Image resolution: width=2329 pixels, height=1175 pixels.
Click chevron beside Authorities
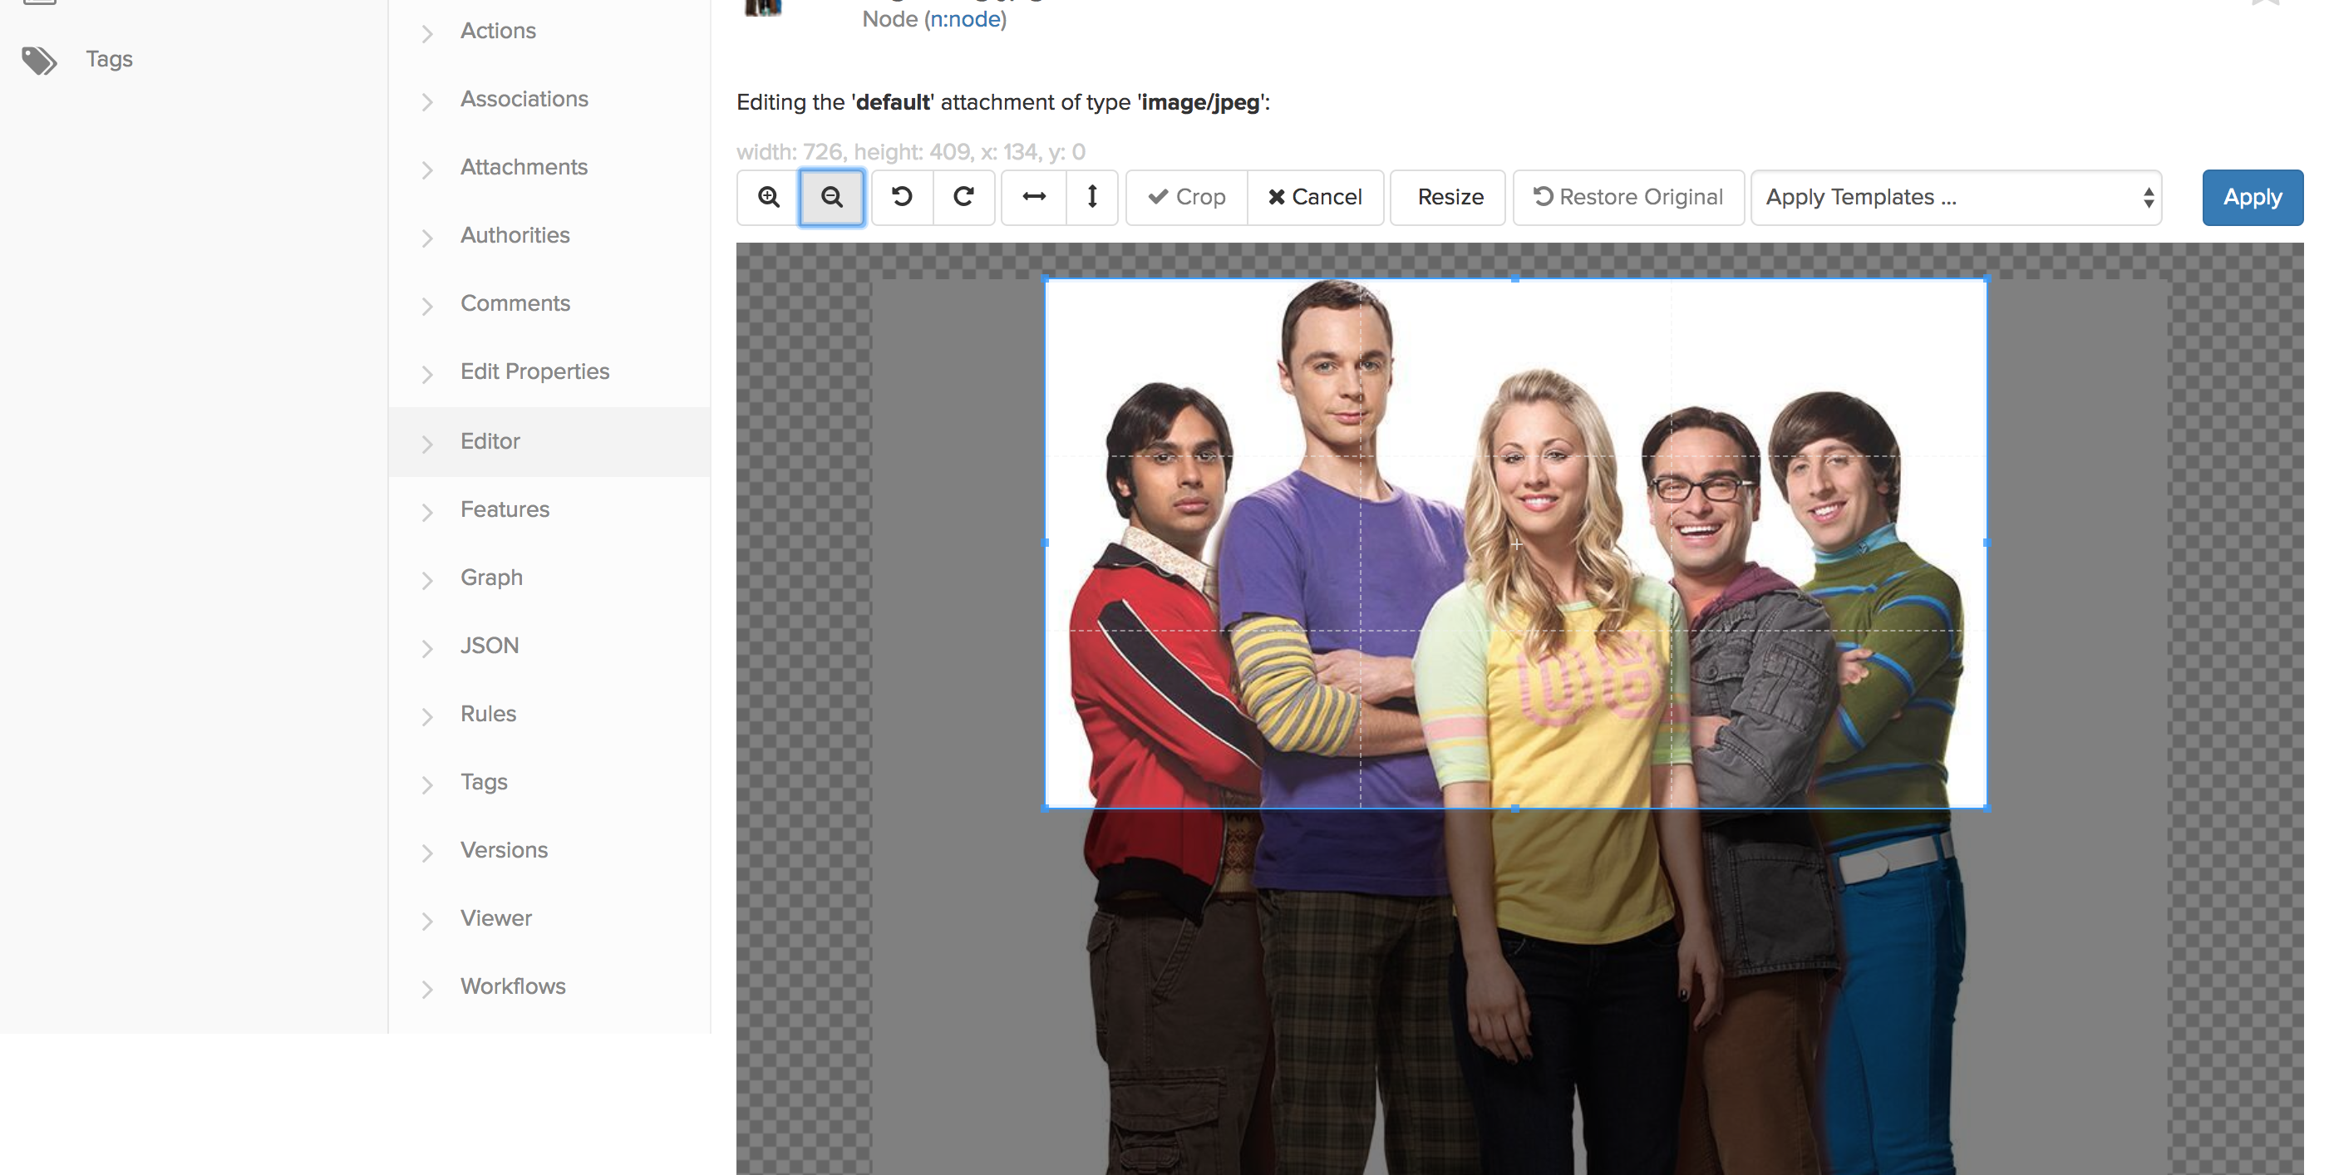(427, 238)
